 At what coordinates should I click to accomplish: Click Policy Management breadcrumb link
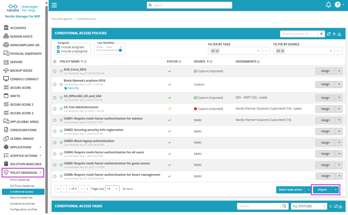[x=62, y=19]
